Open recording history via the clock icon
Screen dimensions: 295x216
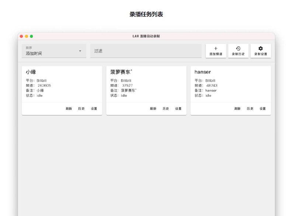click(x=238, y=48)
